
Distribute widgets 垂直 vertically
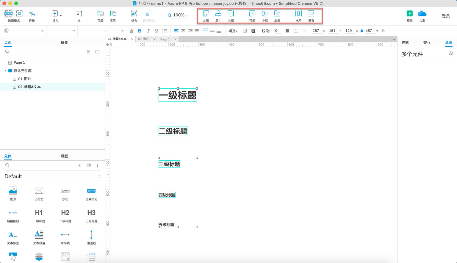pos(311,16)
